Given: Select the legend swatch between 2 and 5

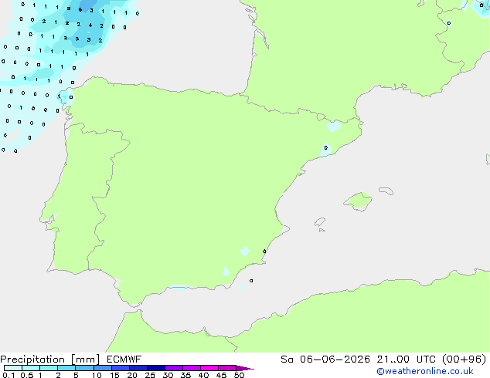Looking at the screenshot, I should point(66,368).
